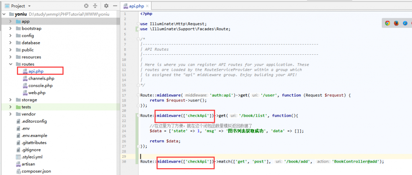
Task: Hide the Project tool window
Action: point(114,6)
